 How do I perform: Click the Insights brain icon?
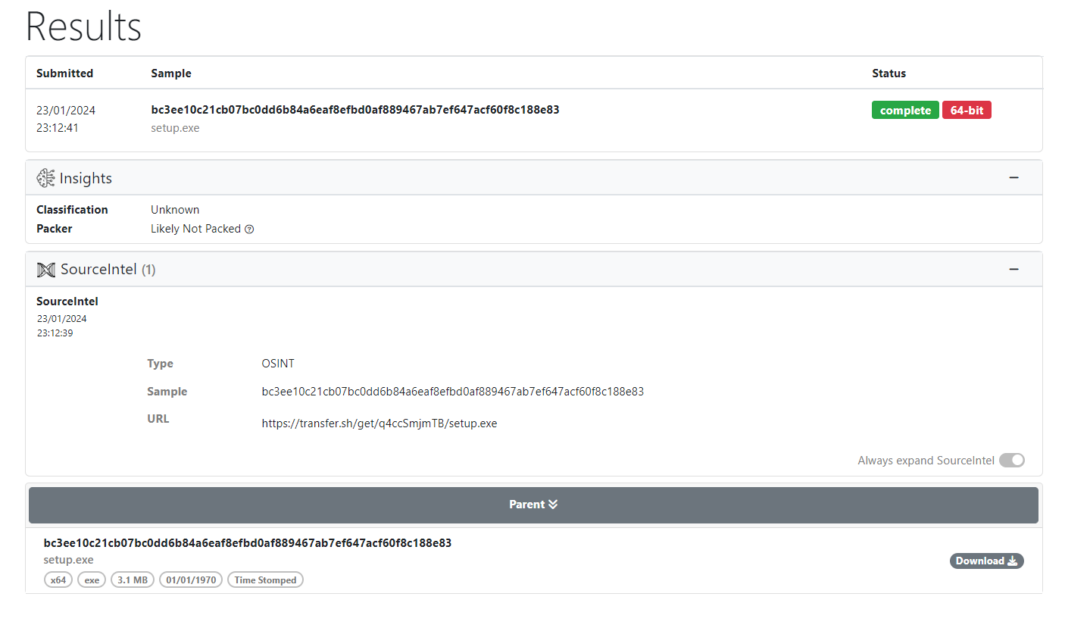coord(45,178)
